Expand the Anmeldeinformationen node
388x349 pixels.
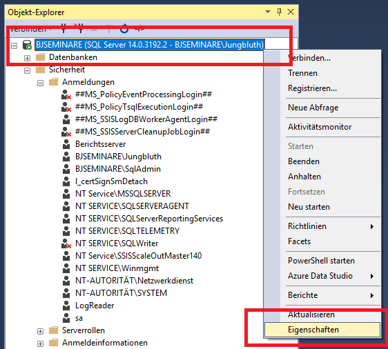tap(40, 343)
